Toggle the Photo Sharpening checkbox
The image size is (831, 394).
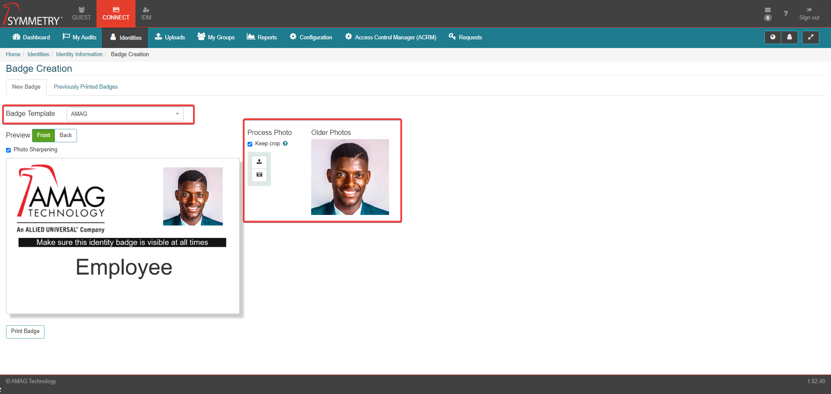pyautogui.click(x=8, y=150)
